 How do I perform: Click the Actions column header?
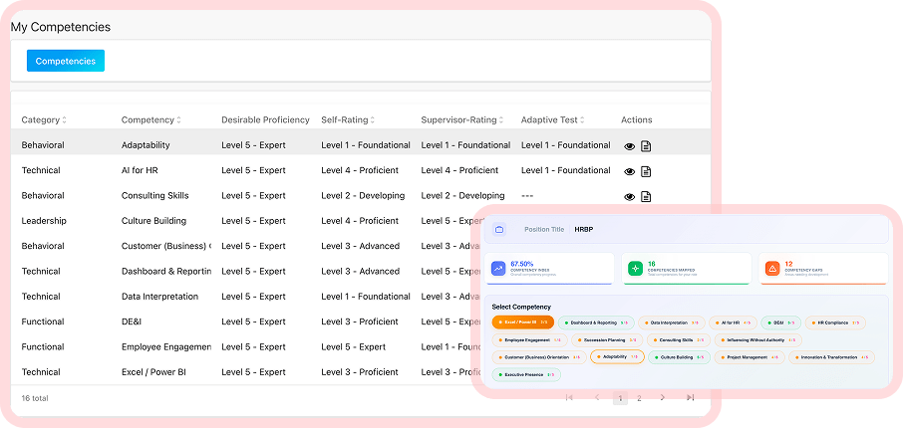tap(636, 120)
